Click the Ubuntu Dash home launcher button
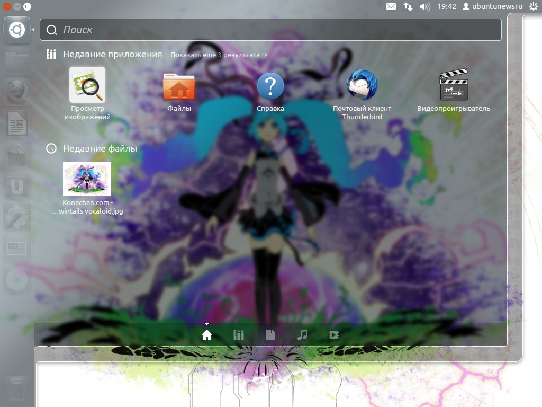The width and height of the screenshot is (542, 407). [16, 30]
